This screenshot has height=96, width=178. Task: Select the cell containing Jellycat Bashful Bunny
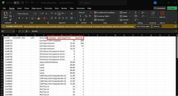pos(44,62)
